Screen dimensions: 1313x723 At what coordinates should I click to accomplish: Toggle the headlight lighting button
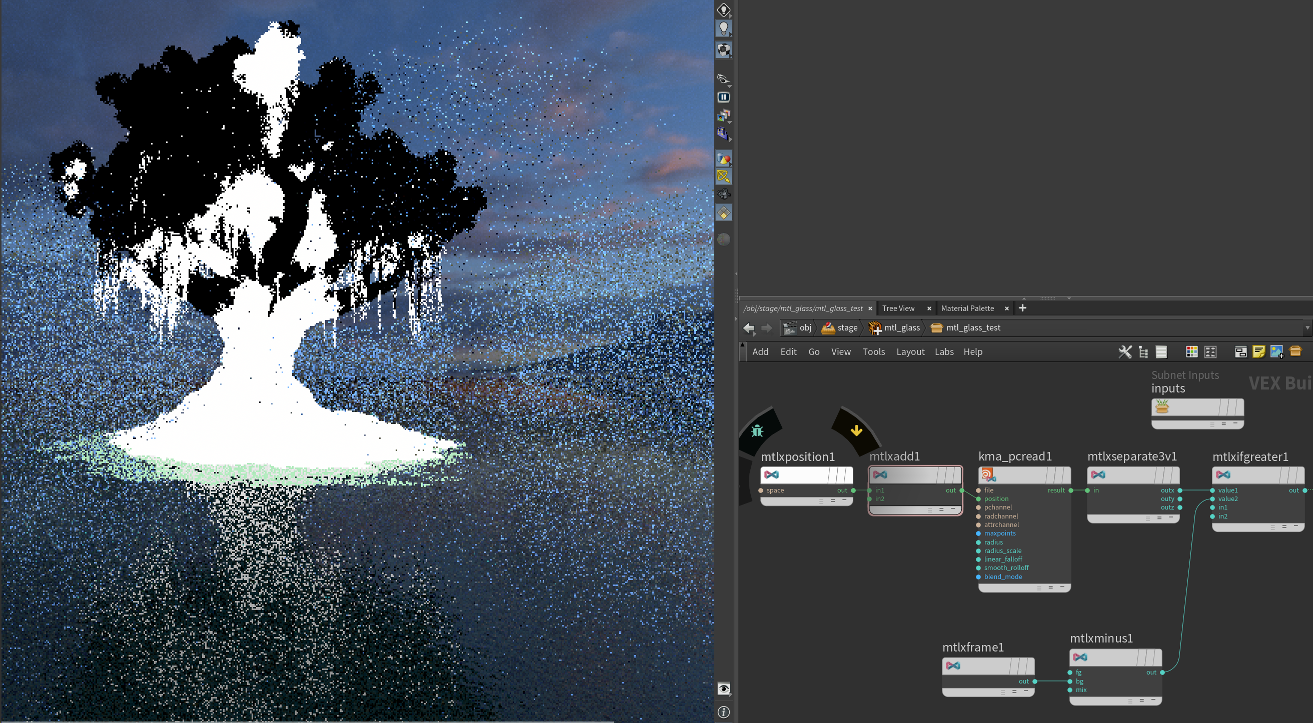tap(723, 28)
